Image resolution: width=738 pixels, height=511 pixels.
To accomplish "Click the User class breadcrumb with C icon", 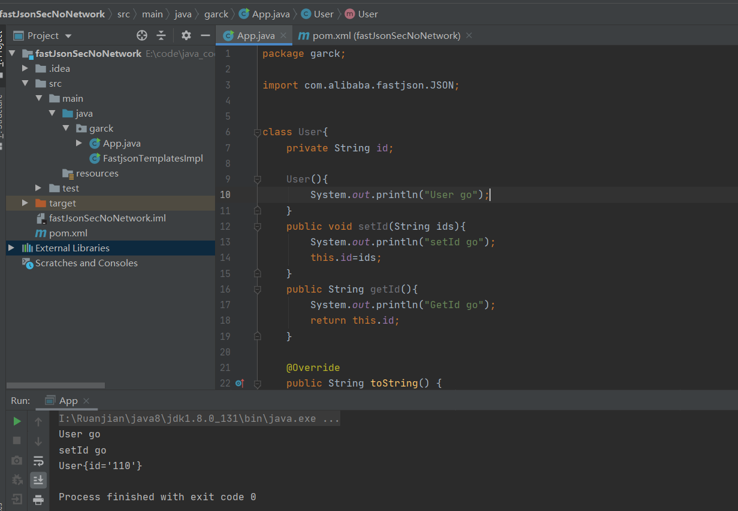I will click(x=317, y=14).
